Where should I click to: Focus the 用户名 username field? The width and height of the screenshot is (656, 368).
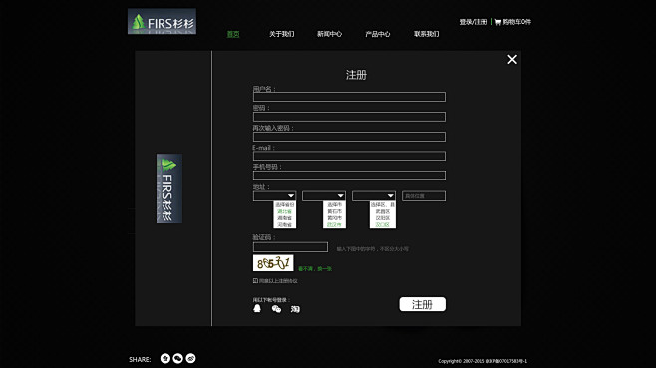(349, 97)
